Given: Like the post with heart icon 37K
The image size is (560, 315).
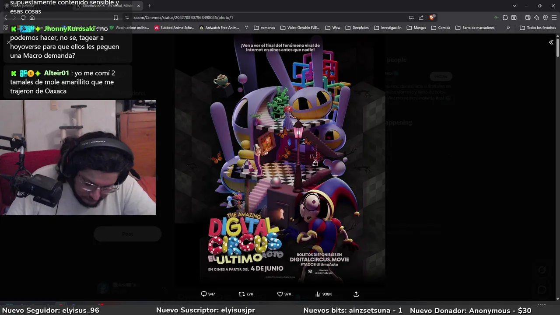Looking at the screenshot, I should (284, 294).
